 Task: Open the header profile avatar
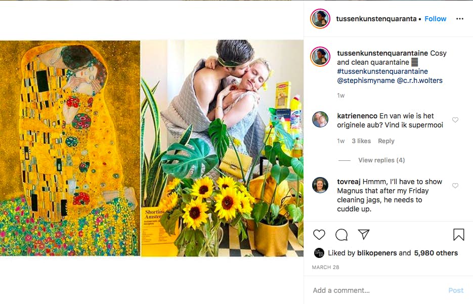[x=320, y=19]
